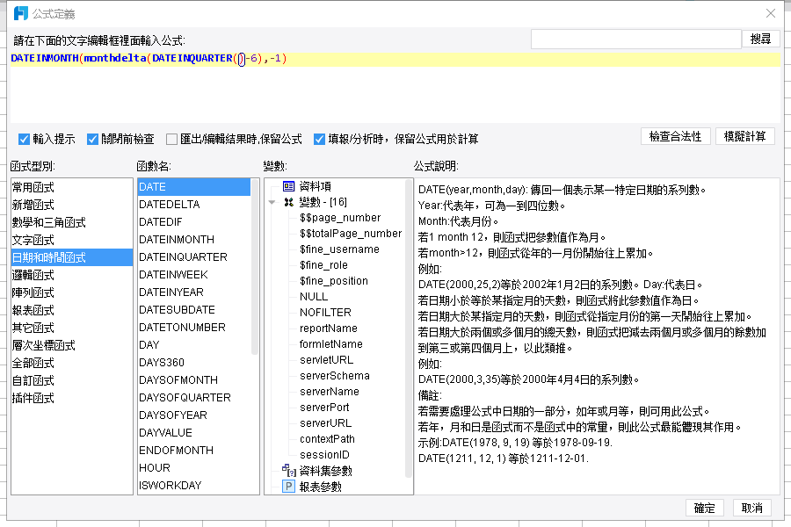Click the 檢查合法性 button

click(x=676, y=136)
